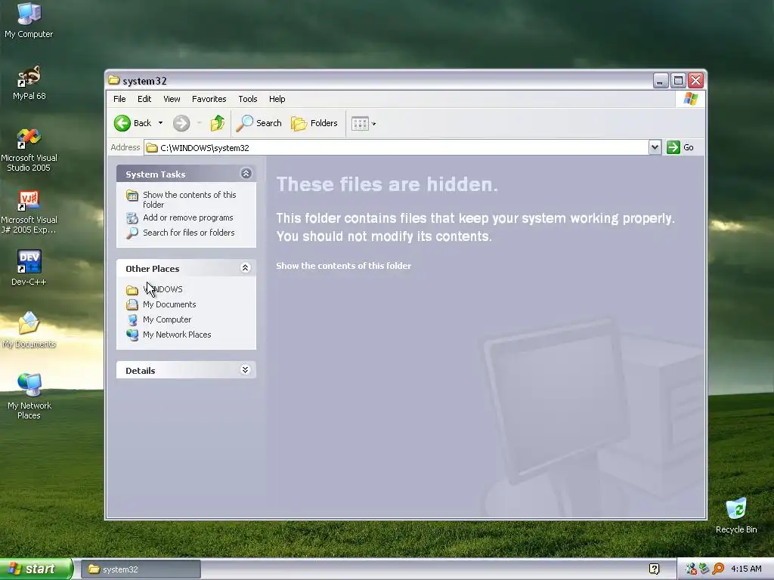This screenshot has width=774, height=580.
Task: Select Microsoft Visual J# 2005 shortcut
Action: click(x=29, y=212)
